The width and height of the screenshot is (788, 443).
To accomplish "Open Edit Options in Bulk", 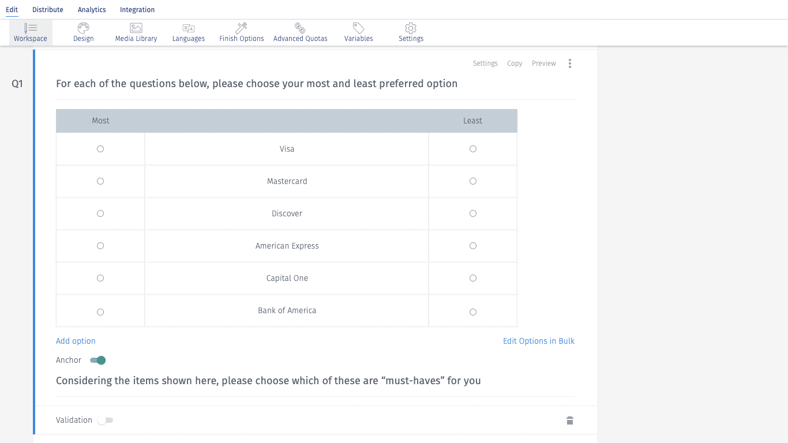I will tap(539, 341).
